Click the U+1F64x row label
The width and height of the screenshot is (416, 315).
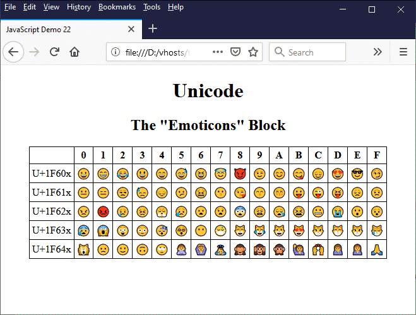coord(52,249)
